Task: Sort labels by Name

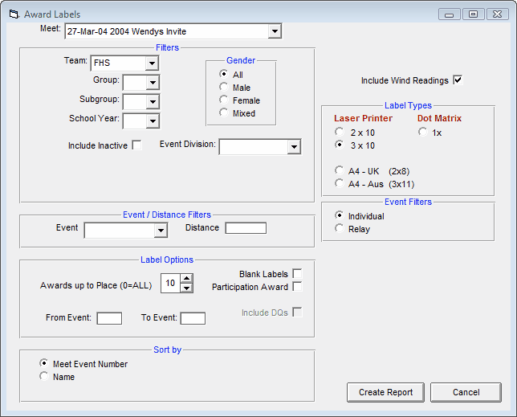Action: click(x=44, y=377)
